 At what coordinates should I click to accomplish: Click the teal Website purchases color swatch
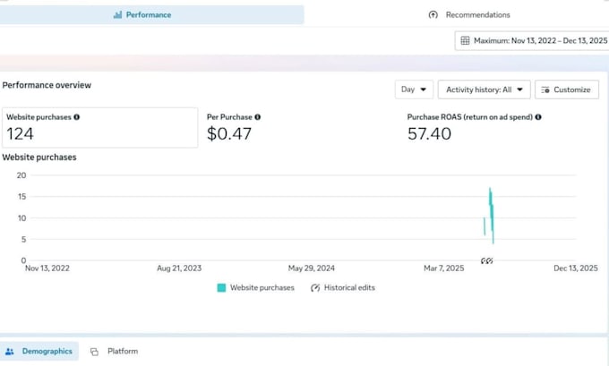(221, 287)
